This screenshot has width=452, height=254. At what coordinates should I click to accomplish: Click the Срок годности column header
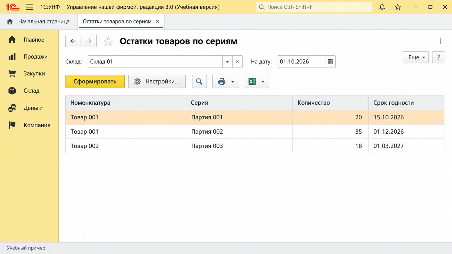(x=406, y=103)
